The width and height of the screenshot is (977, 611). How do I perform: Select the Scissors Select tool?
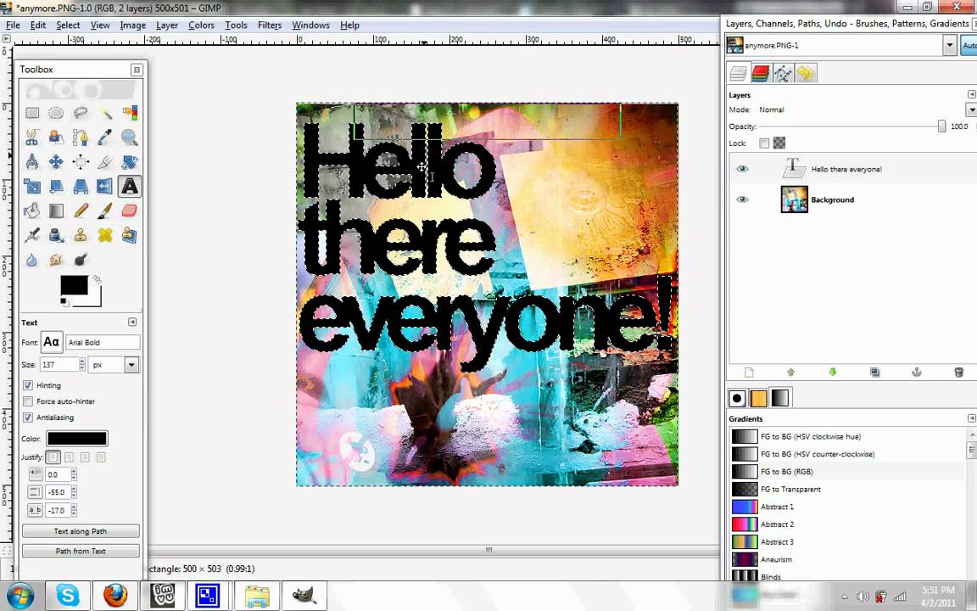[31, 137]
